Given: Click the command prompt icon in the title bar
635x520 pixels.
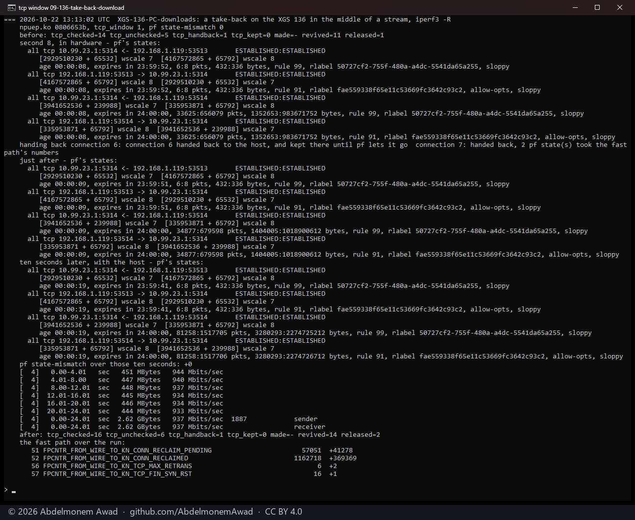Looking at the screenshot, I should point(11,7).
